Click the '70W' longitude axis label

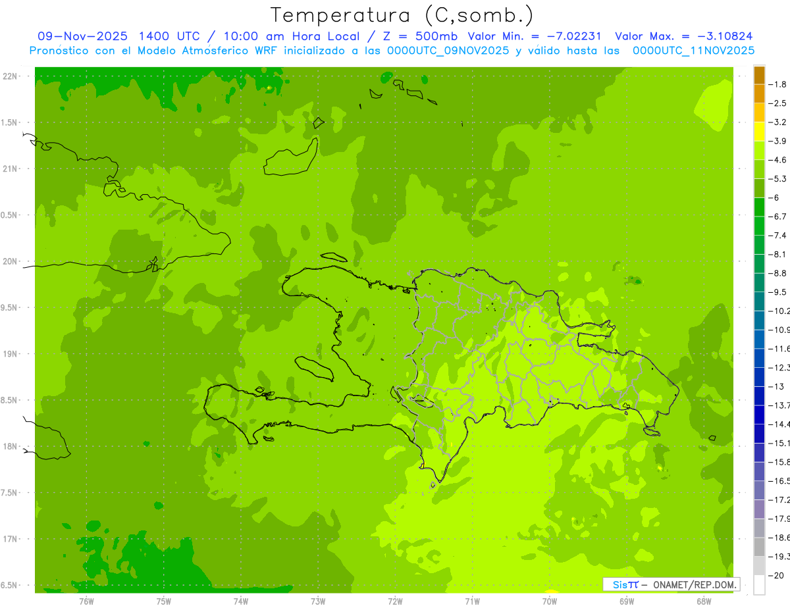pos(550,601)
